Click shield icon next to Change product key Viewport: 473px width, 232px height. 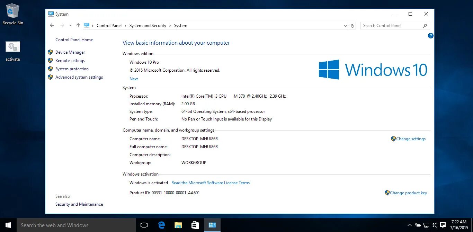387,193
